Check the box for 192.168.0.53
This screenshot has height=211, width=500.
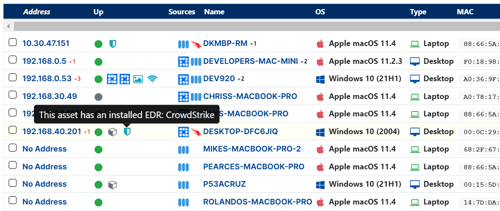pos(13,77)
